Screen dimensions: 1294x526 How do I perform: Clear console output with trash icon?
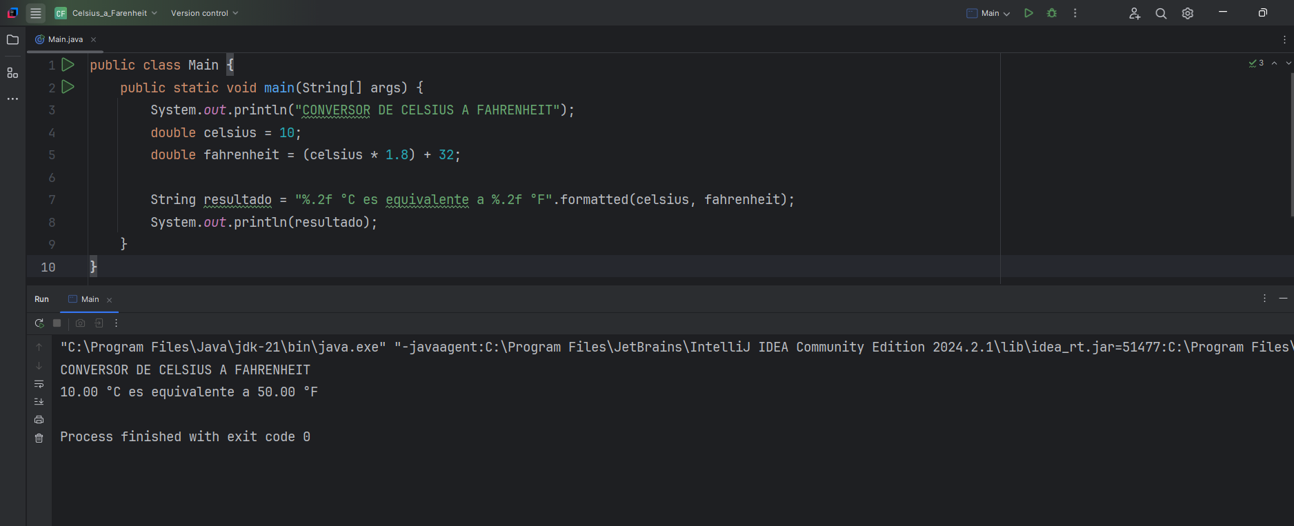coord(39,438)
